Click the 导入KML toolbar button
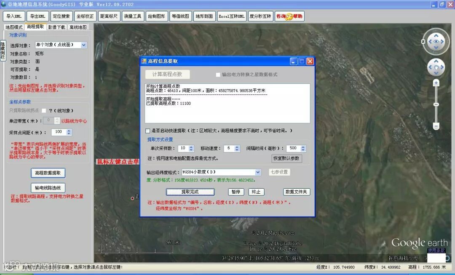This screenshot has height=275, width=455. tap(14, 16)
